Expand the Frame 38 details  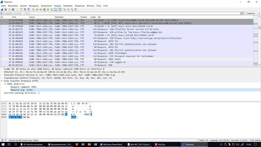(2, 69)
